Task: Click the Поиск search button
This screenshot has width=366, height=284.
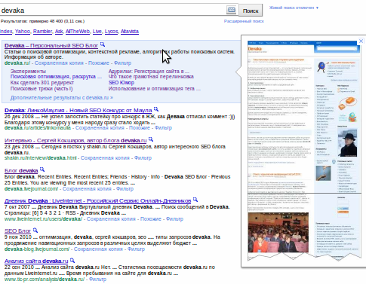Action: click(251, 11)
